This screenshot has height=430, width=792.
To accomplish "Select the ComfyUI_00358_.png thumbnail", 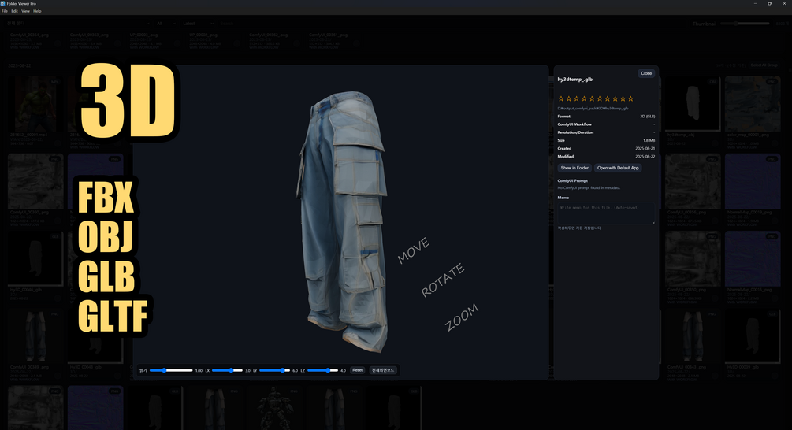I will [693, 182].
